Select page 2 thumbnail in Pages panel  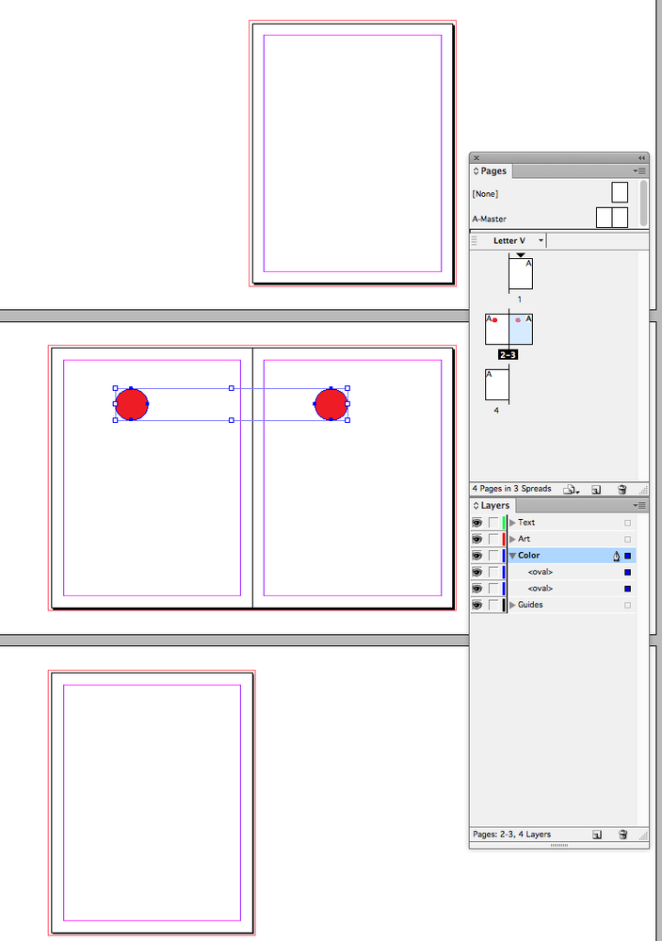(x=497, y=329)
